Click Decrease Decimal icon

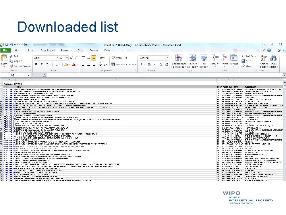pyautogui.click(x=166, y=64)
